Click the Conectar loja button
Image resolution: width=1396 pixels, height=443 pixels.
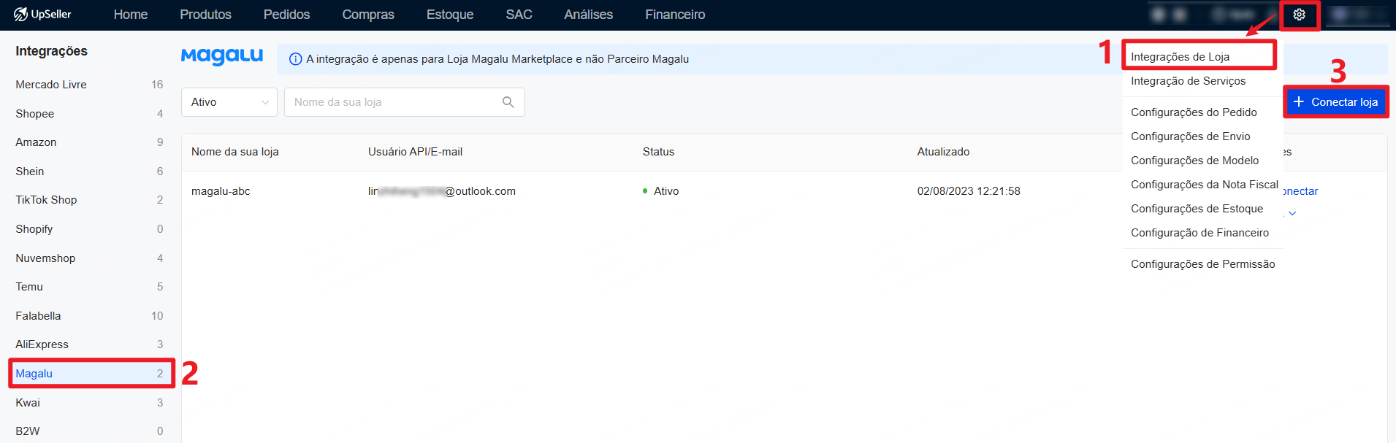(1336, 102)
